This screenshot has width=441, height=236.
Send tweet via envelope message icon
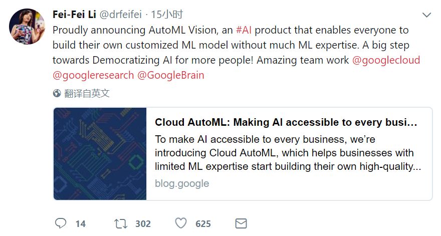(241, 223)
